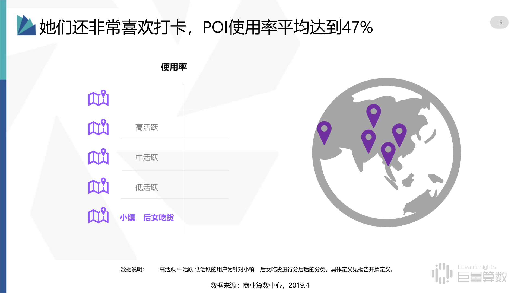
Task: Select the 高活跃 row label
Action: coord(147,128)
